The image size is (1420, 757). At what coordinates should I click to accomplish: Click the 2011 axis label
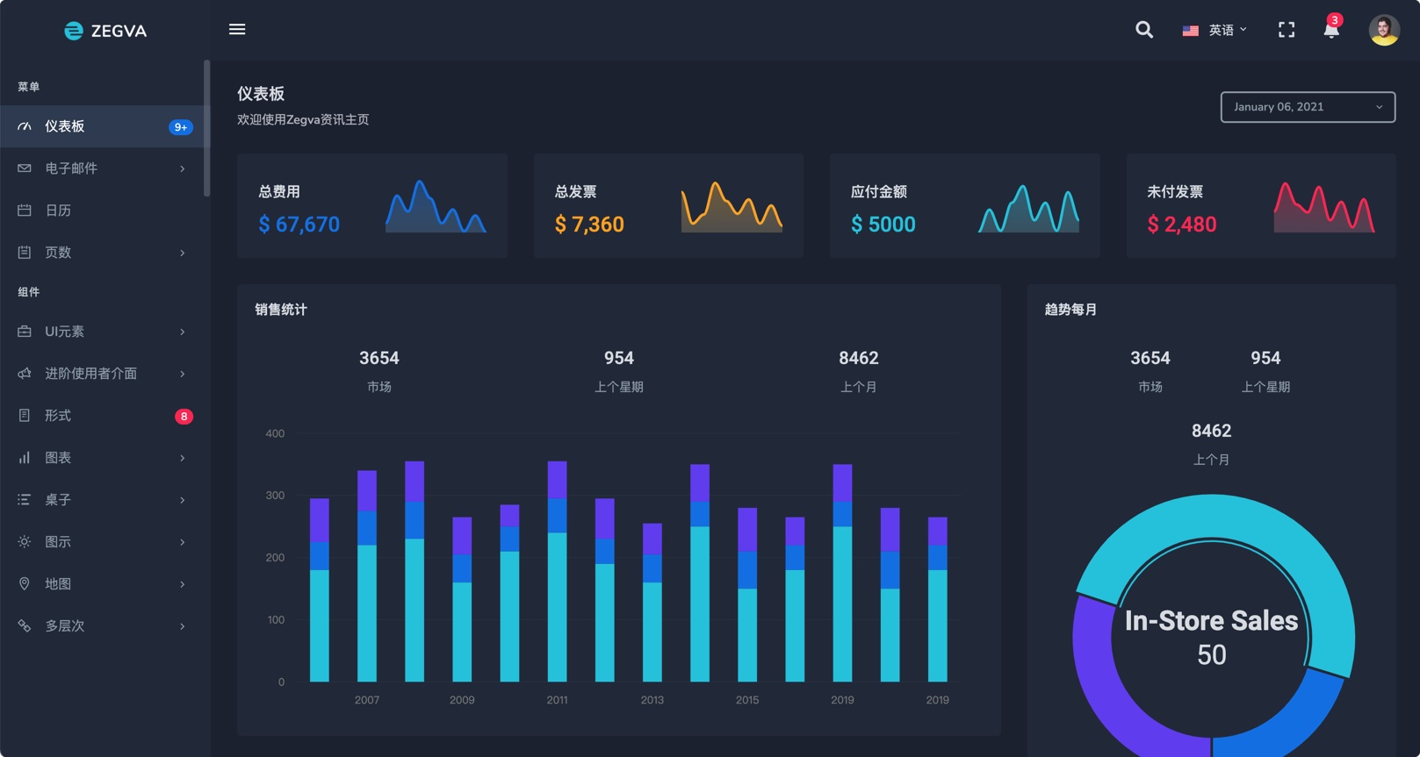point(557,700)
